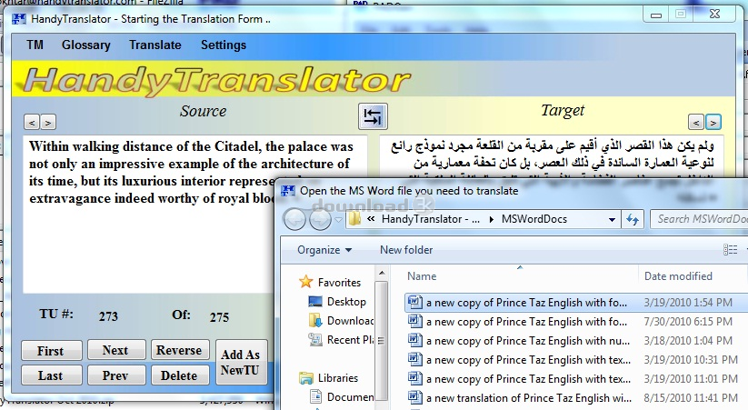
Task: Create a New folder
Action: 406,250
